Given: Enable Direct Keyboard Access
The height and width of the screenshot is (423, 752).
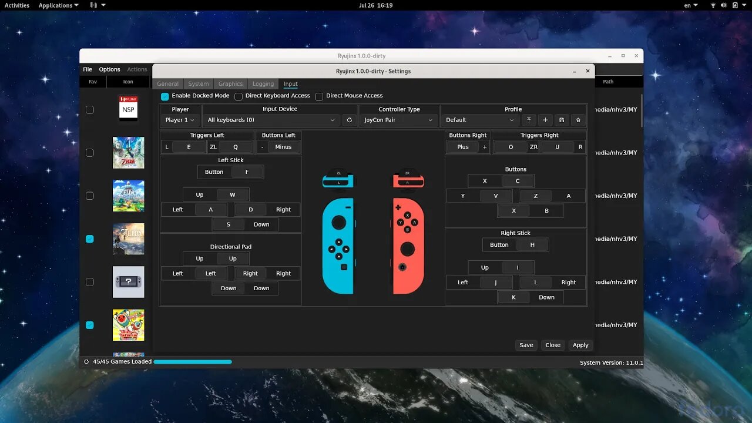Looking at the screenshot, I should click(x=239, y=96).
